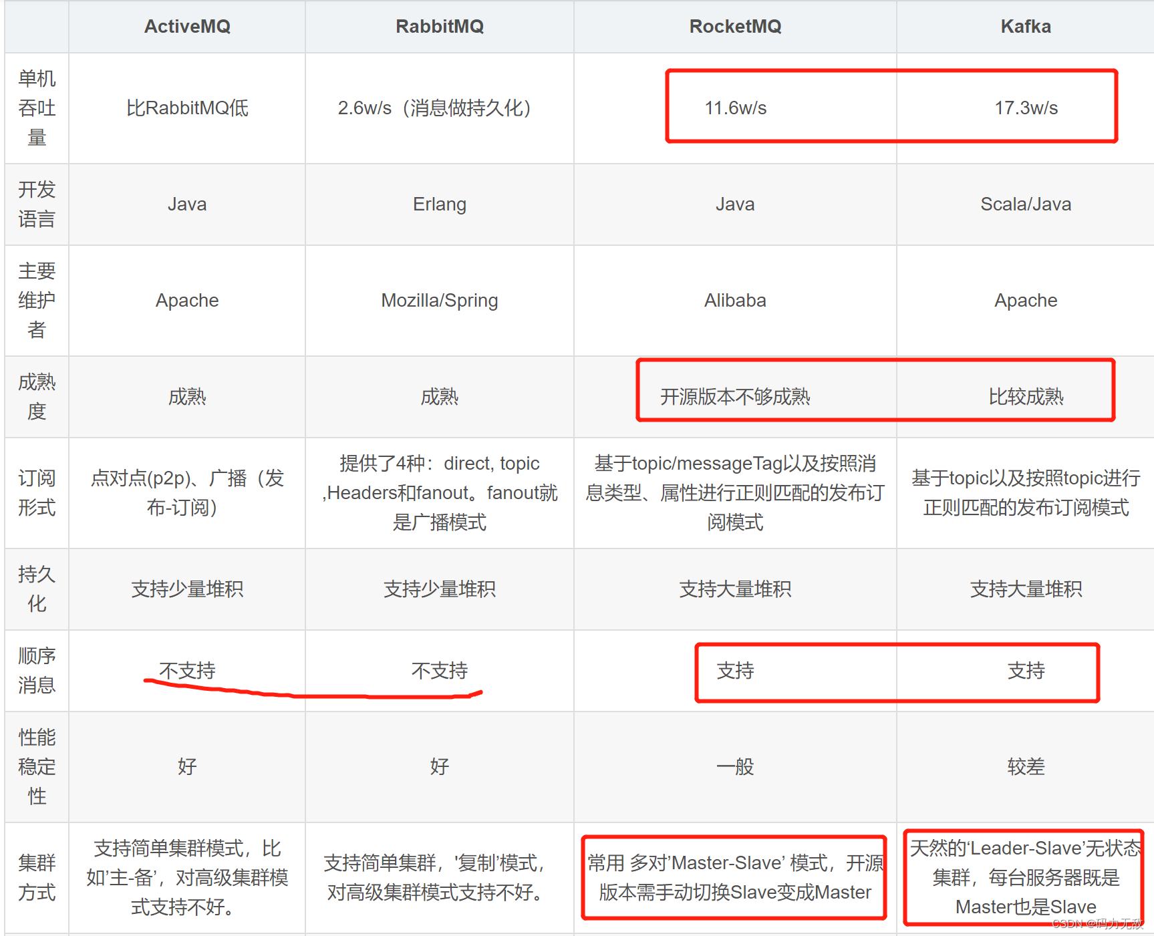Click the Alibaba maintainer cell
Viewport: 1154px width, 936px height.
(735, 301)
